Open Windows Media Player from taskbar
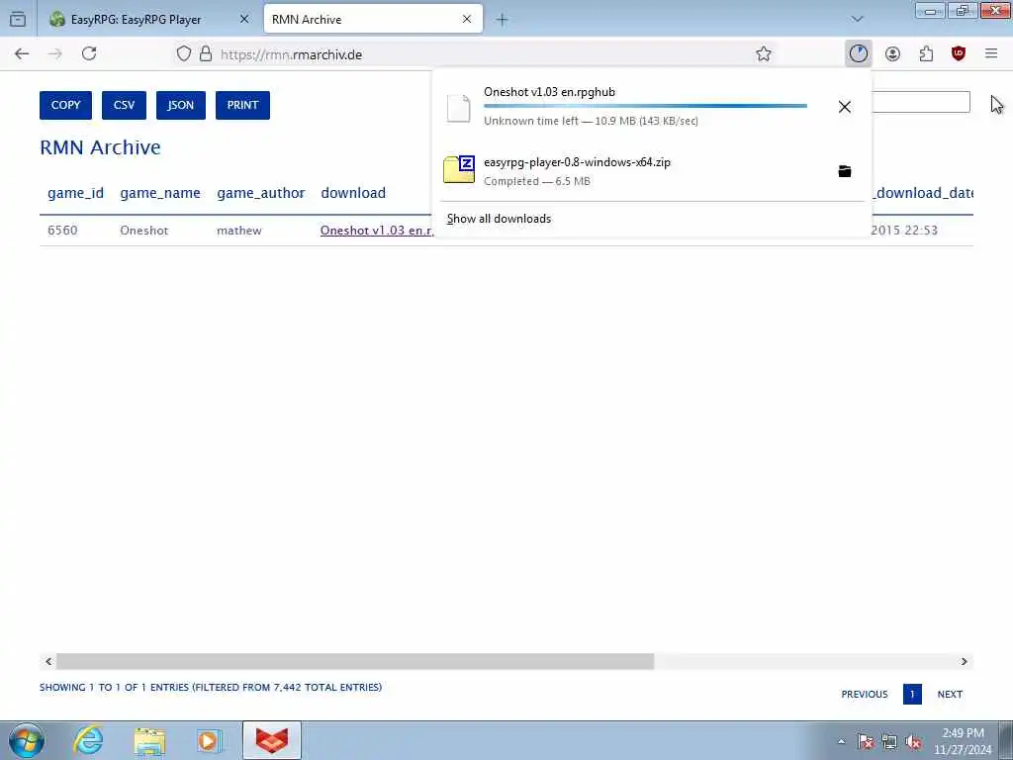 (210, 740)
